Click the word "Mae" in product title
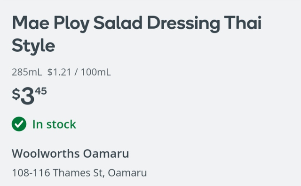This screenshot has width=301, height=186. pos(31,23)
